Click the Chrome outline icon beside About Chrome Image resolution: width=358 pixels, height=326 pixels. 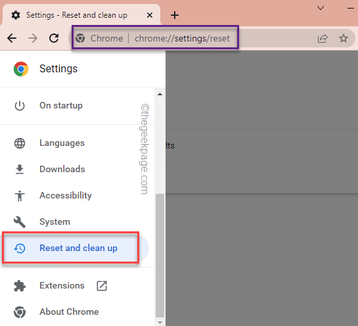[20, 312]
